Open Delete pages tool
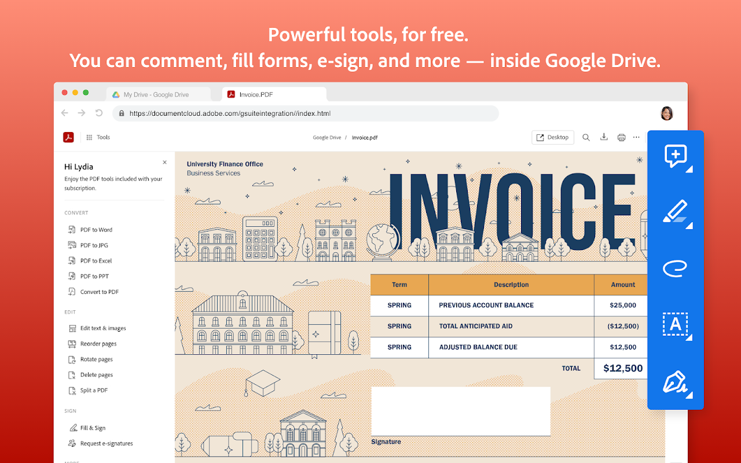 pos(90,375)
